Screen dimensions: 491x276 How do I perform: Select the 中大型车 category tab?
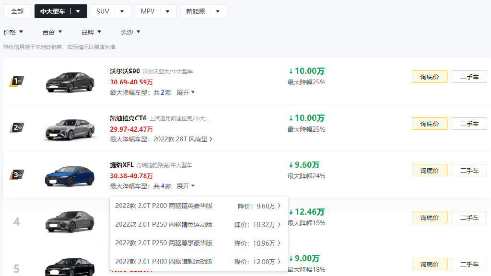(53, 11)
